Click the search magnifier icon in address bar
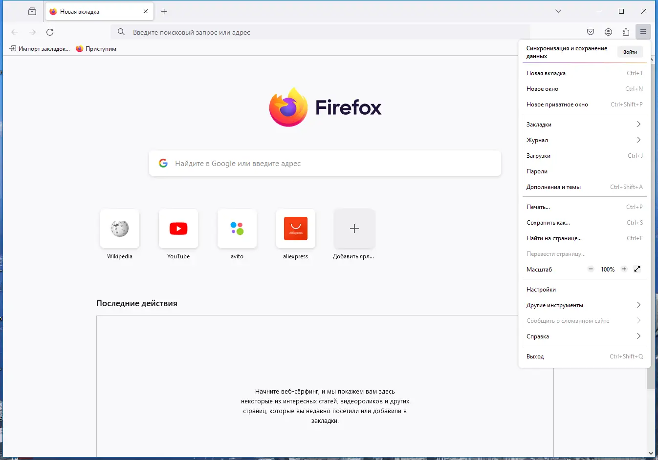Screen dimensions: 658x460 (x=121, y=32)
